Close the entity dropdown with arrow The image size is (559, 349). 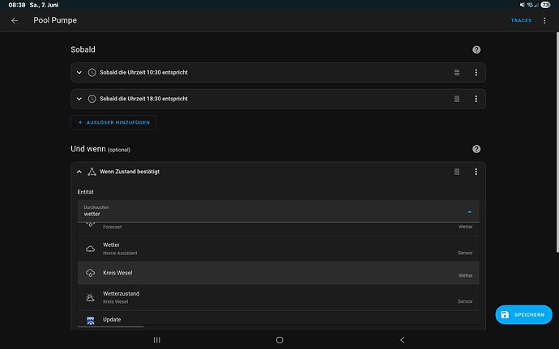pos(470,212)
